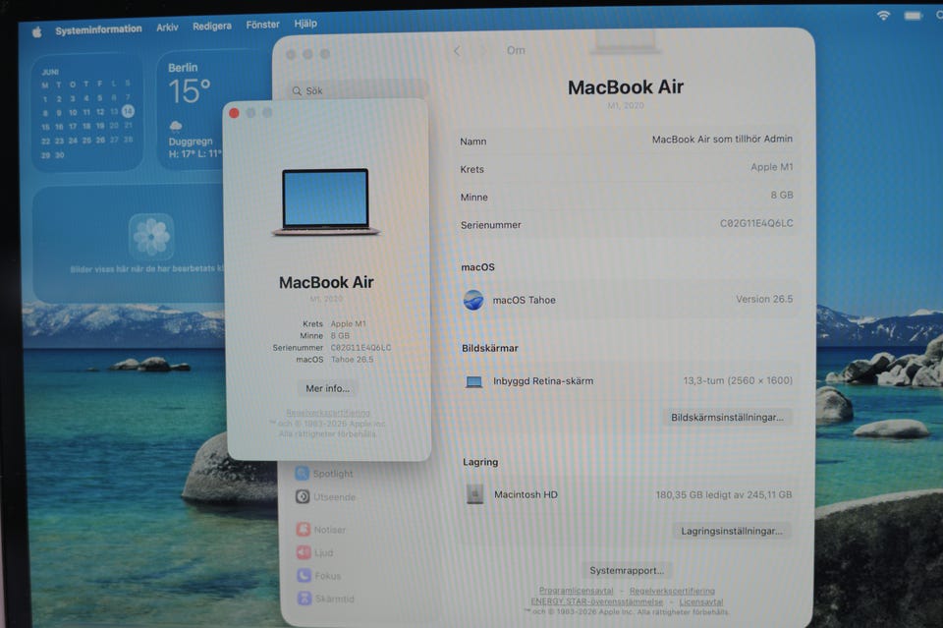The width and height of the screenshot is (943, 628).
Task: Click the Duggregn weather condition
Action: pyautogui.click(x=191, y=142)
